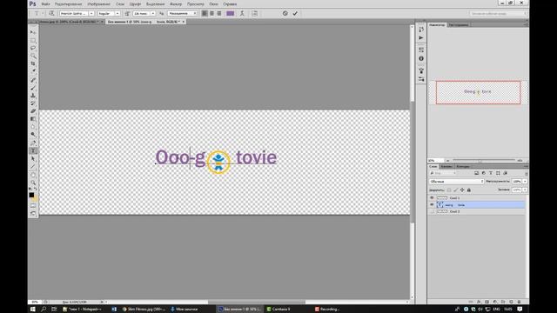Select the Dodge tool
The height and width of the screenshot is (313, 557).
pyautogui.click(x=33, y=135)
